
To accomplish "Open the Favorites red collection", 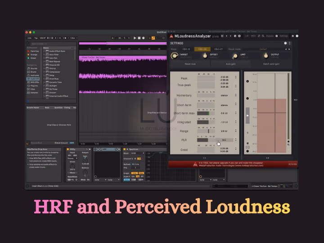I will pos(33,51).
